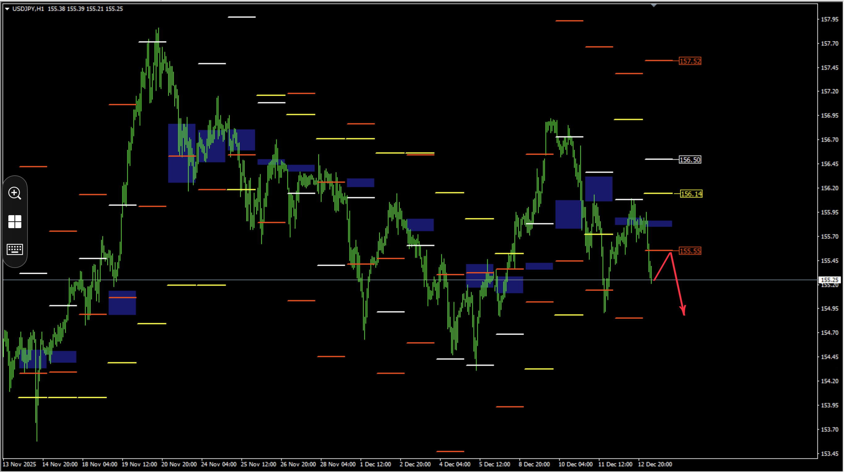The width and height of the screenshot is (844, 472).
Task: Click the 13 Nov 2025 date label
Action: 19,464
